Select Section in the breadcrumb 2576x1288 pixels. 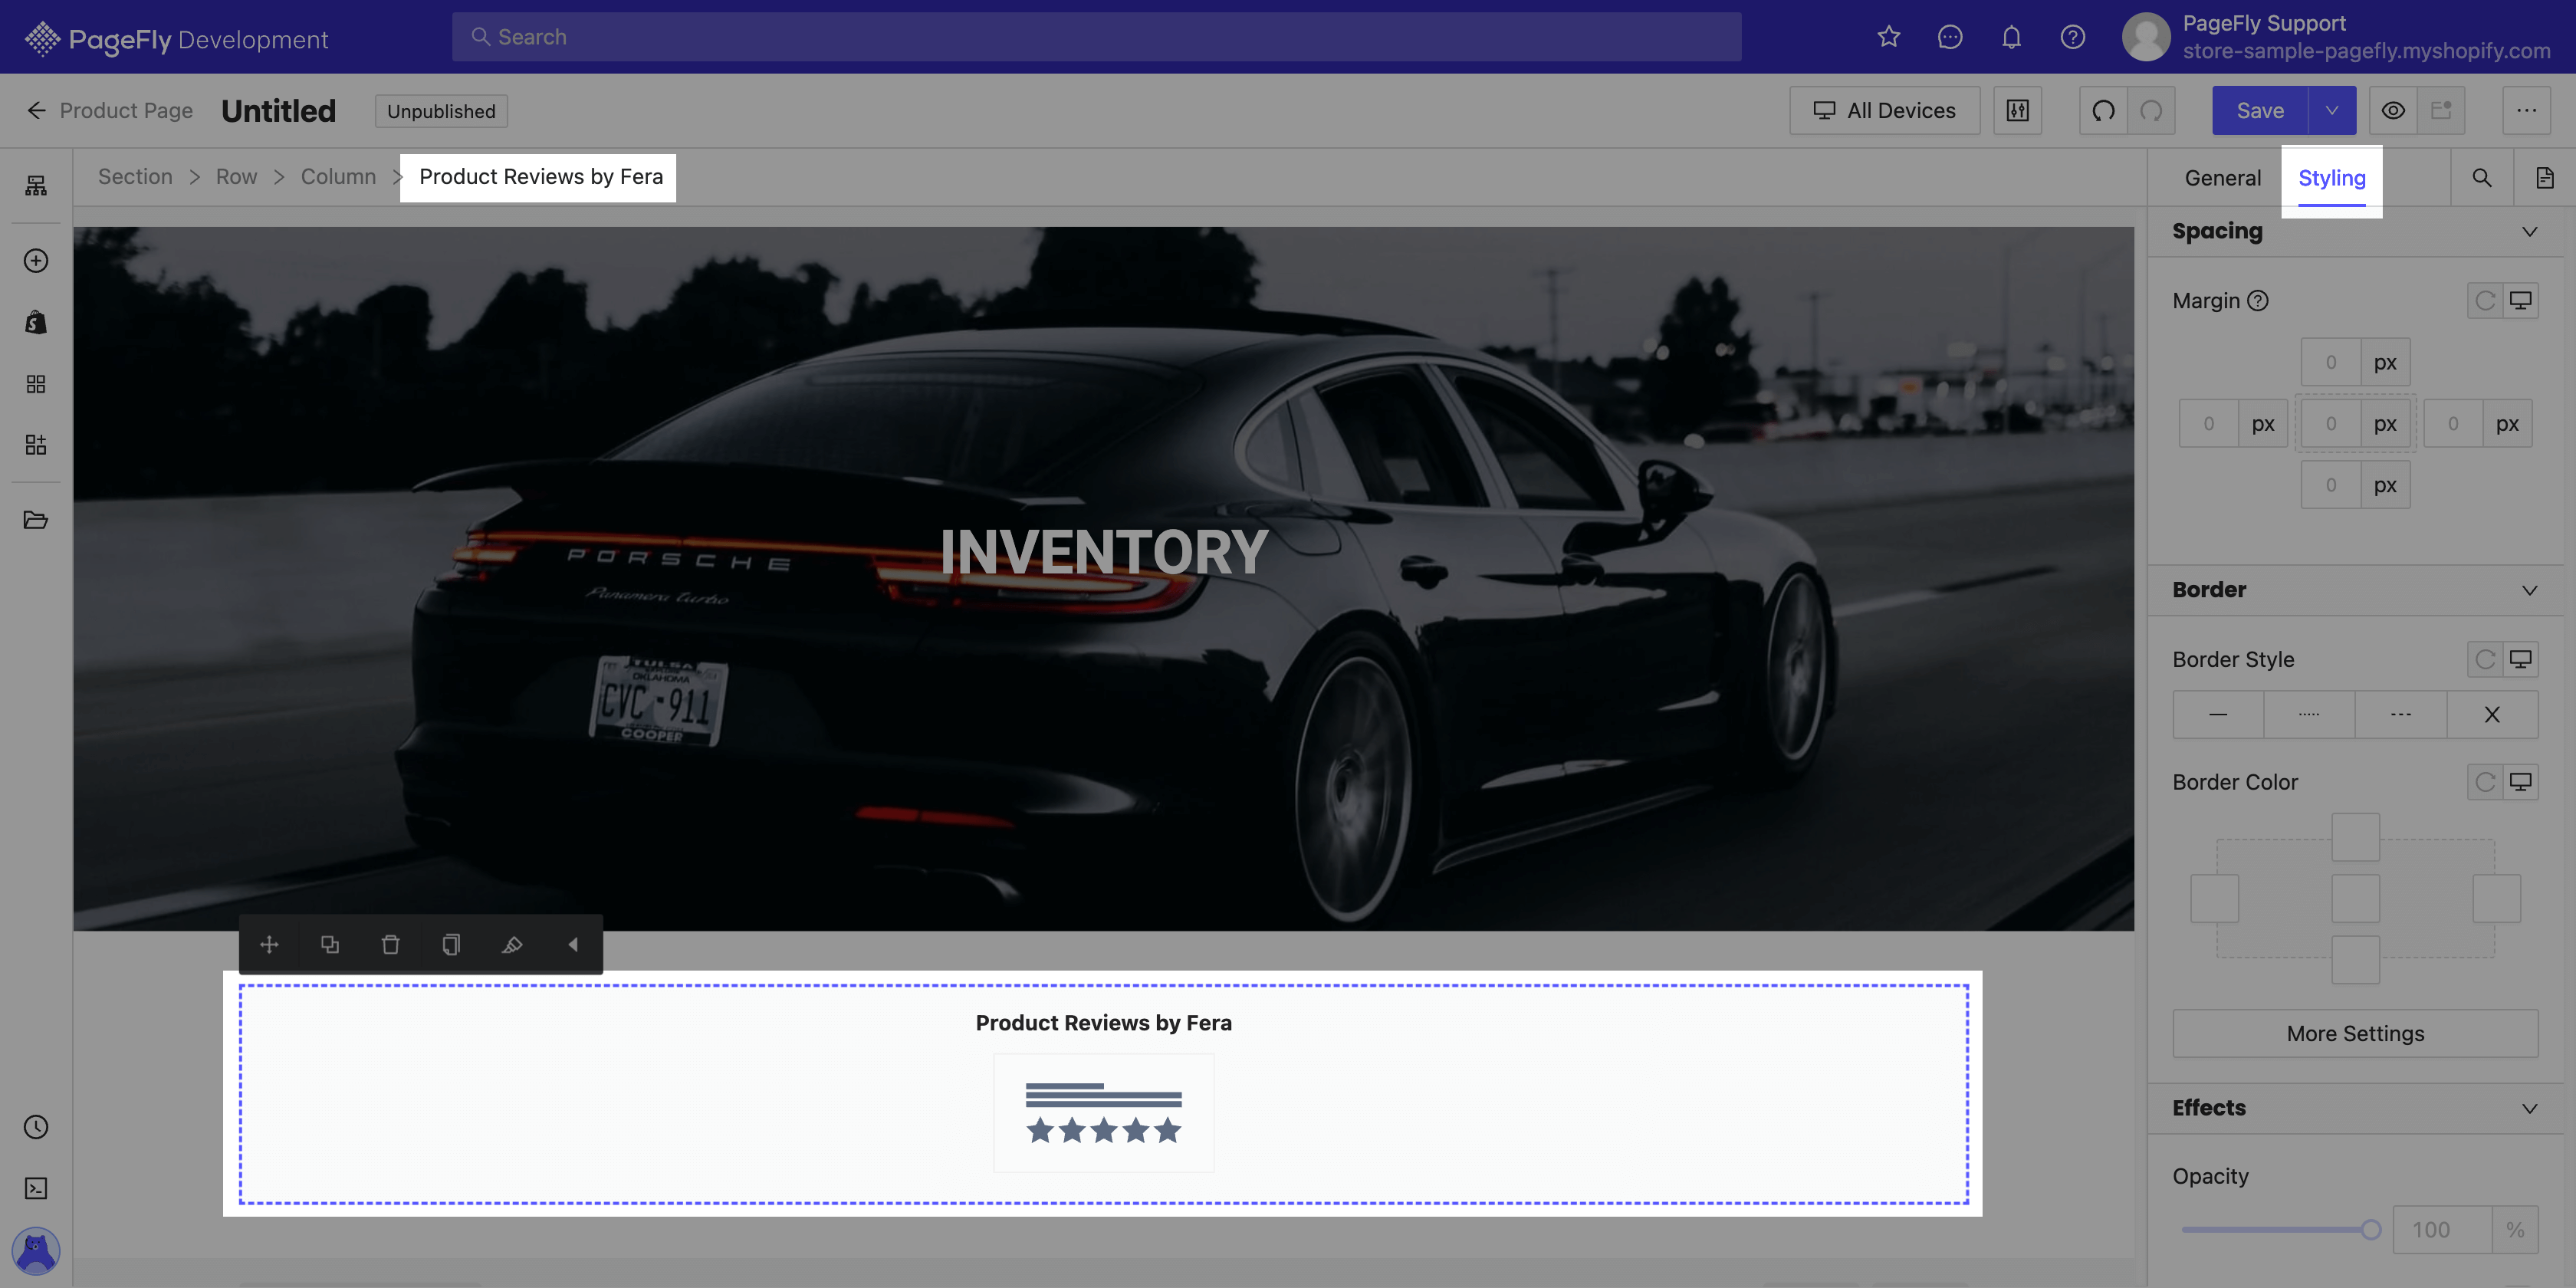[x=135, y=177]
